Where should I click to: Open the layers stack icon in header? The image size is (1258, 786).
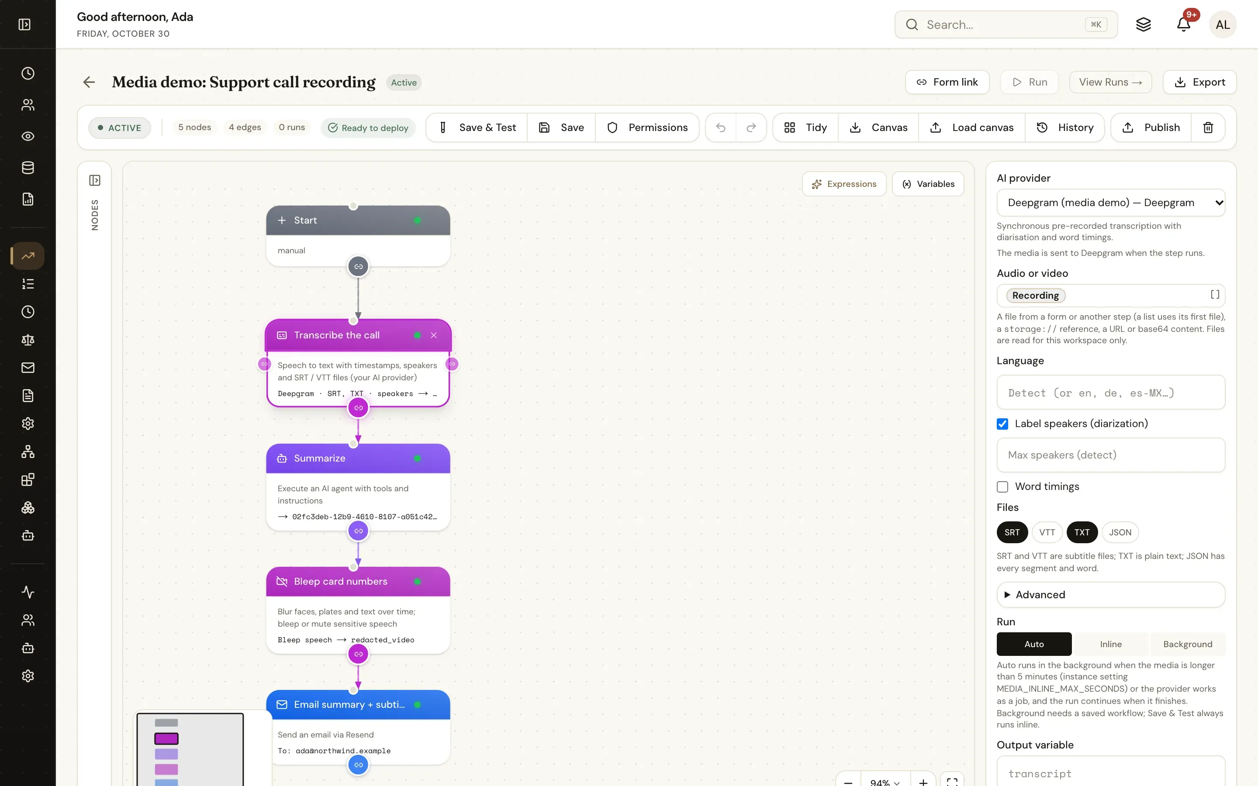point(1143,24)
